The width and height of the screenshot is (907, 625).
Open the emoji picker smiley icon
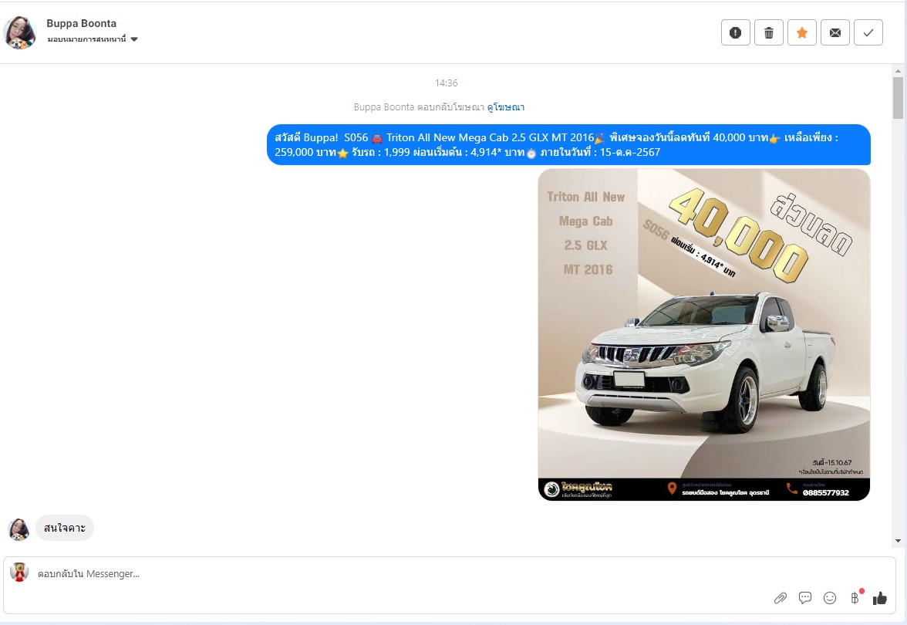click(x=830, y=598)
